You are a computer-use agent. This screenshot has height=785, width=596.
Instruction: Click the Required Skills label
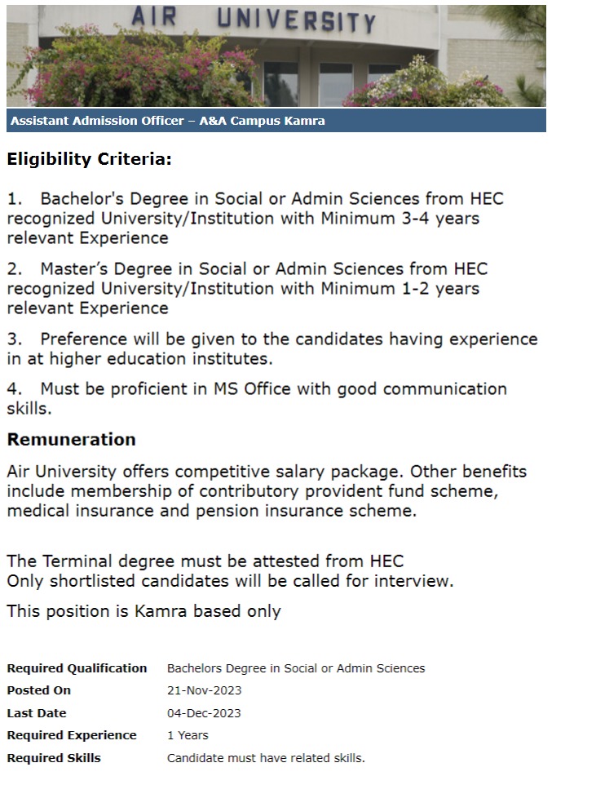54,758
